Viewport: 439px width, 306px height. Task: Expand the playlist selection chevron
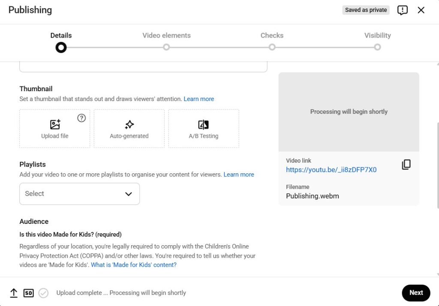(128, 194)
